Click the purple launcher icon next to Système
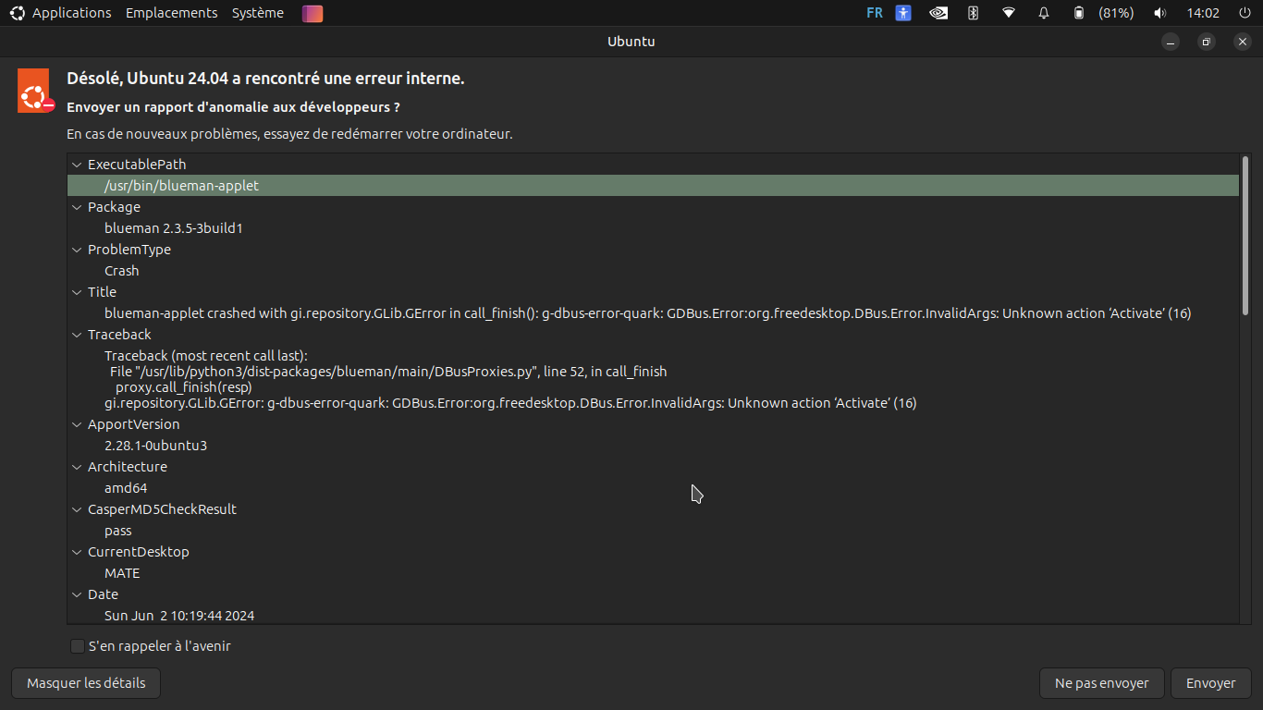Screen dimensions: 1263x710 (313, 13)
